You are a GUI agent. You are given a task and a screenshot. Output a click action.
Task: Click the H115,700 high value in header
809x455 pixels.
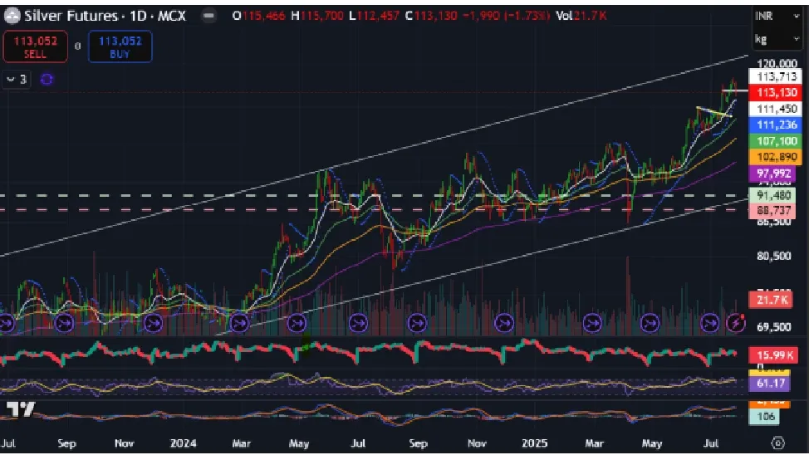(316, 16)
